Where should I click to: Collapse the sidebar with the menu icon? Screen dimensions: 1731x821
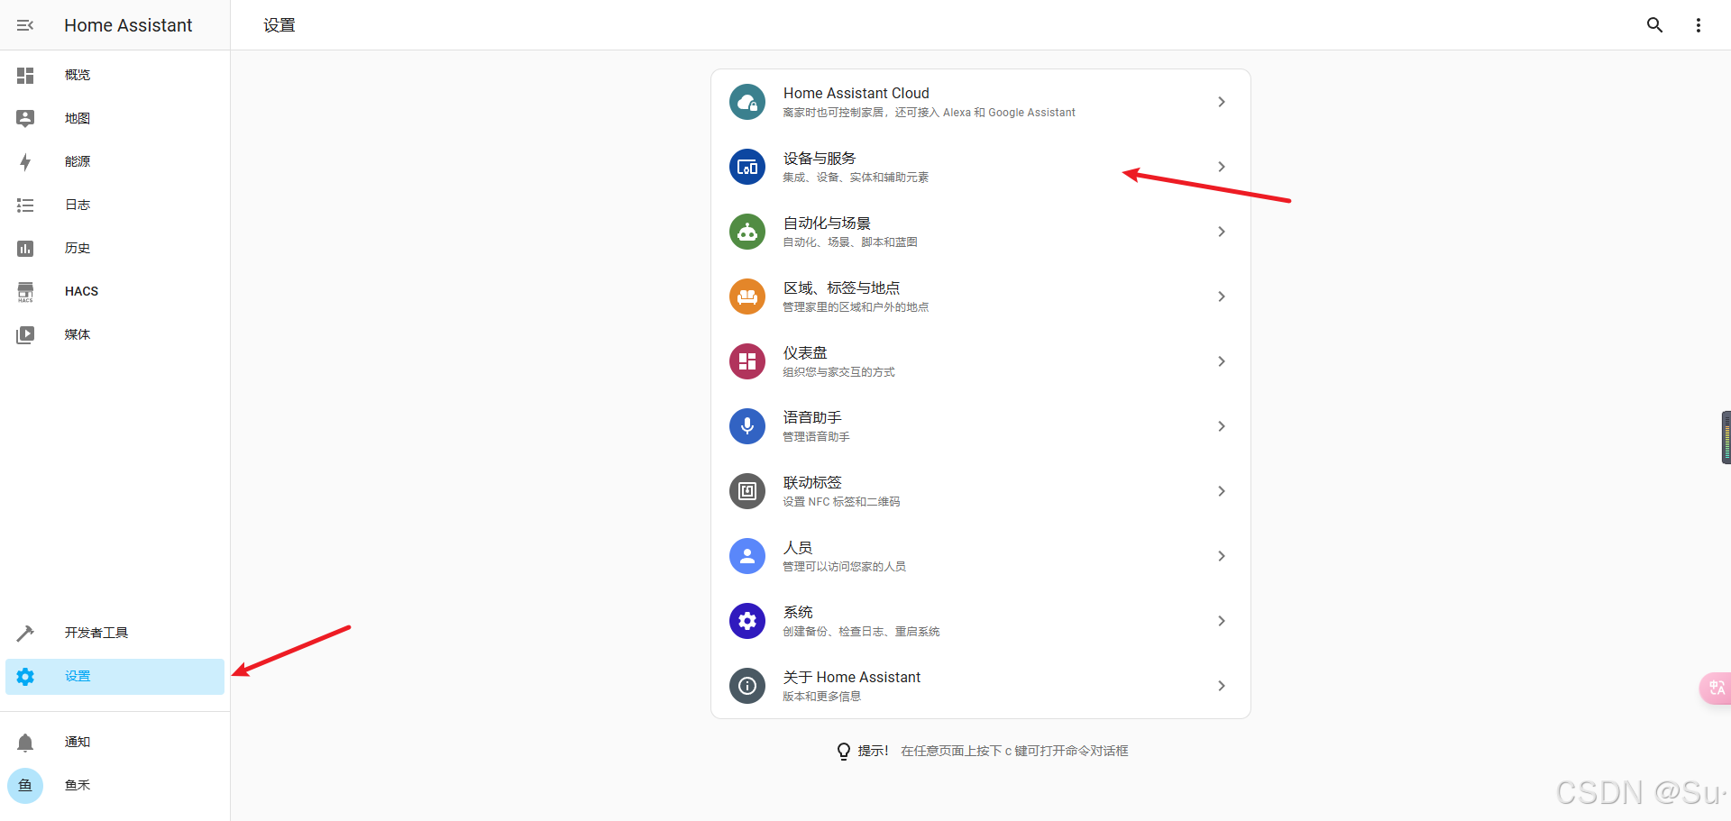[x=25, y=25]
